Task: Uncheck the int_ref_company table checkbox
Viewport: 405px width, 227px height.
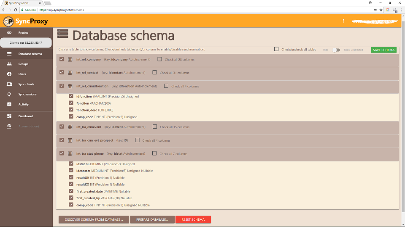Action: pos(62,59)
